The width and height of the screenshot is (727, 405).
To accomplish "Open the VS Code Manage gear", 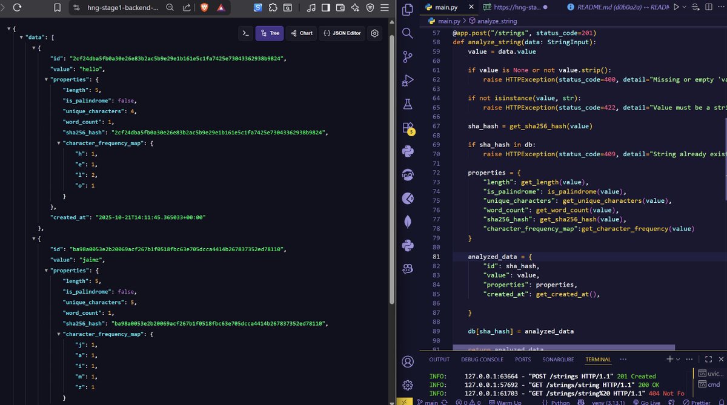I will 408,385.
